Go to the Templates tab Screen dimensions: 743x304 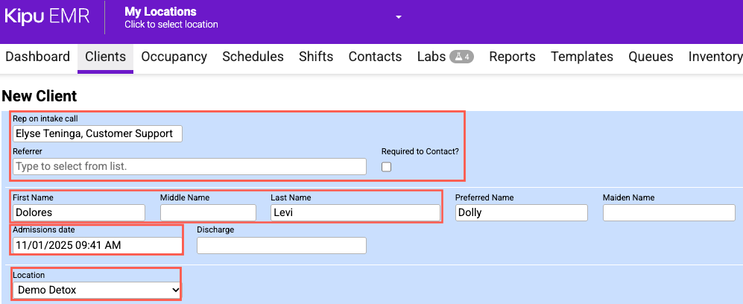[581, 57]
